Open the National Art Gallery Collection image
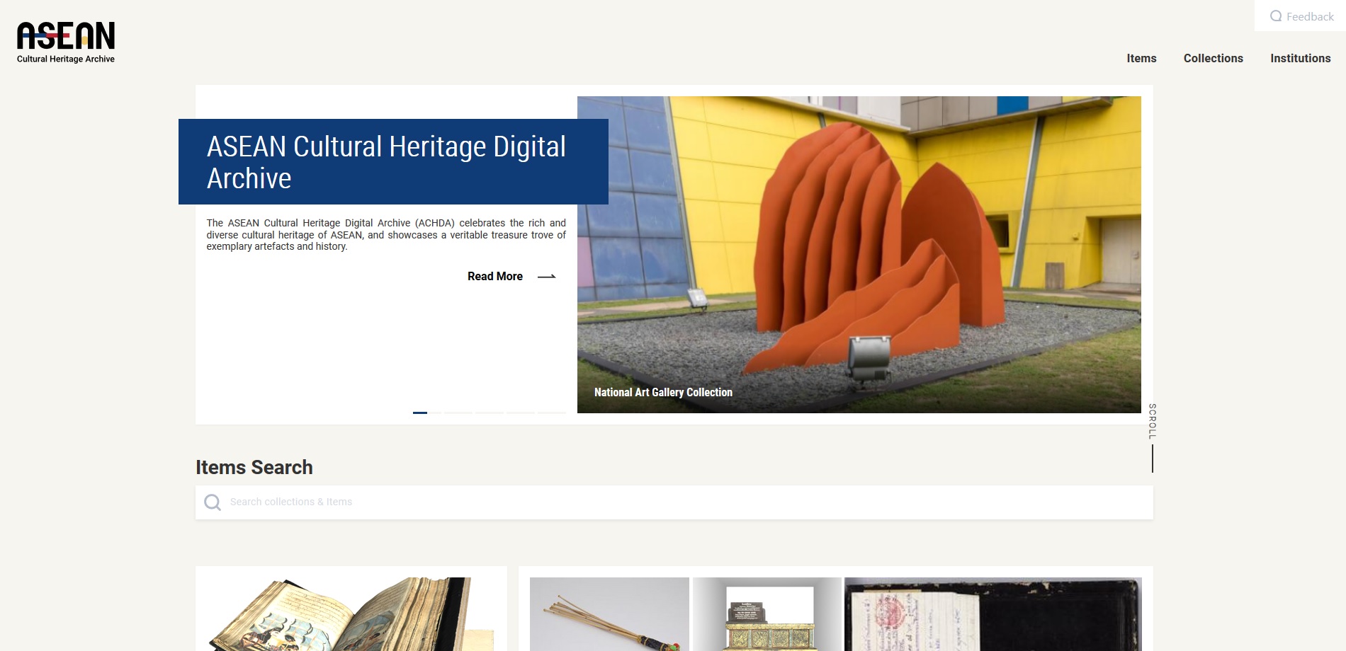Screen dimensions: 1346x651 pos(859,255)
